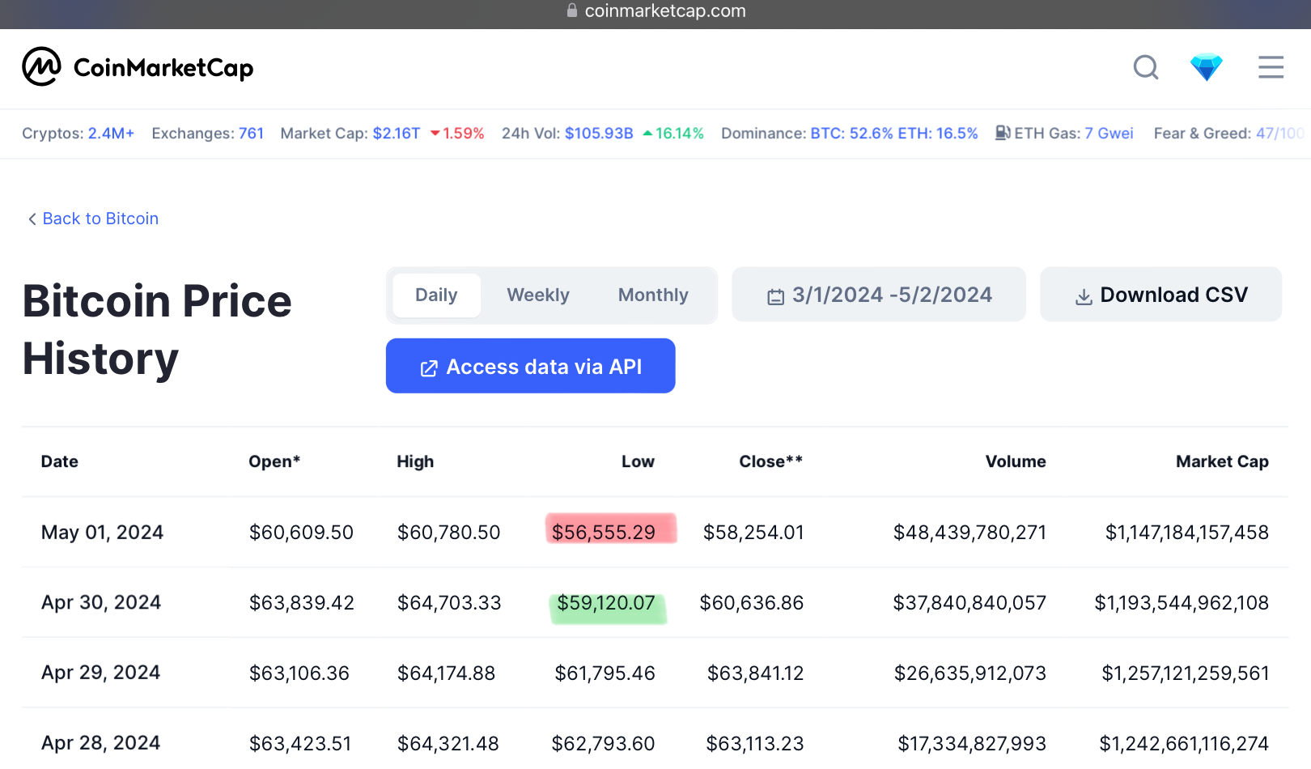
Task: Click Apr 28 low $62,793.60
Action: coord(603,743)
